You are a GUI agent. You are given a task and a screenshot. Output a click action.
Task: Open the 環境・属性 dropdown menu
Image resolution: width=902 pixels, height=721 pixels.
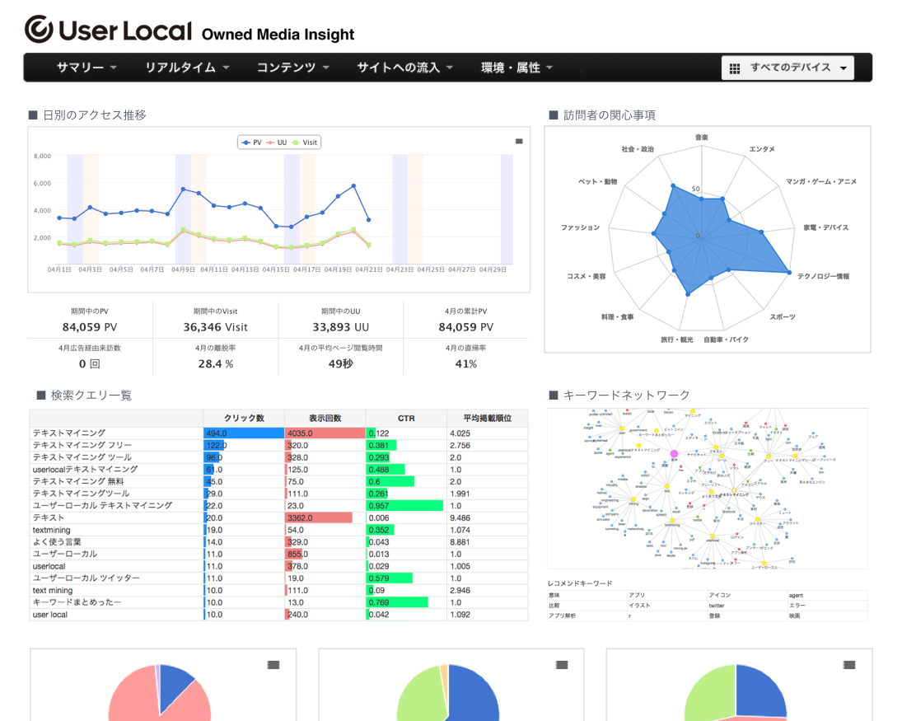point(516,68)
